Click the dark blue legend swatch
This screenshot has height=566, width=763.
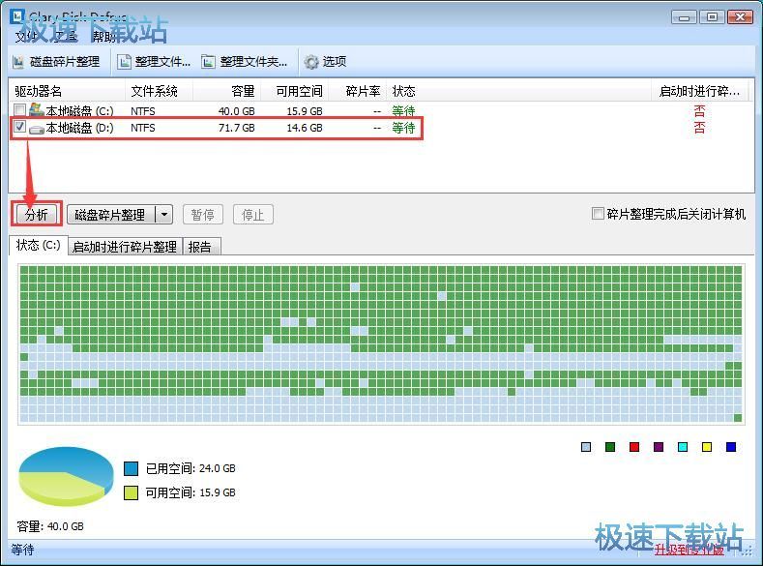pos(731,447)
